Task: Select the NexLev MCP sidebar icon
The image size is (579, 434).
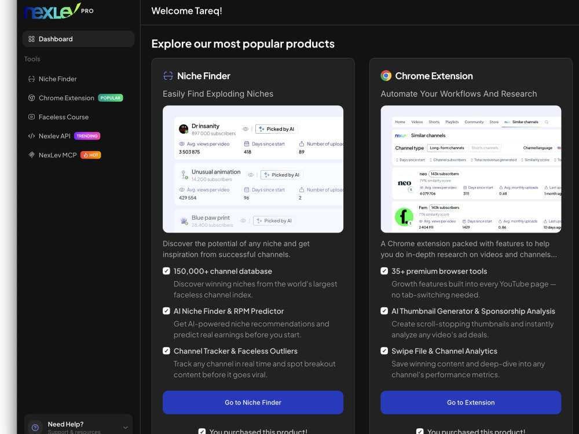Action: tap(31, 155)
